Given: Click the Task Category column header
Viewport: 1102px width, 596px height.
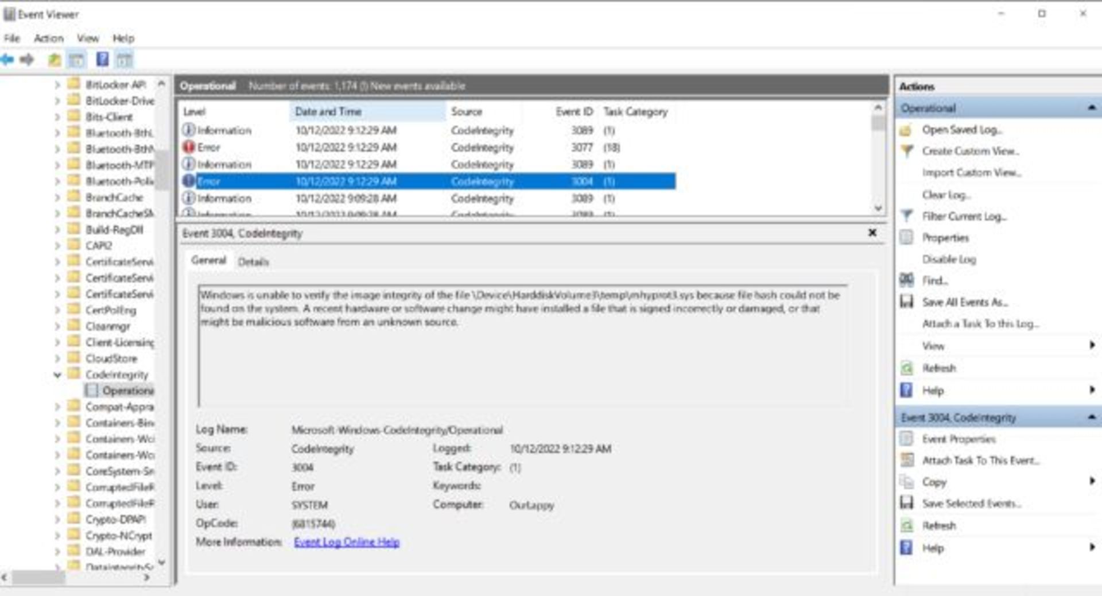Looking at the screenshot, I should point(635,111).
